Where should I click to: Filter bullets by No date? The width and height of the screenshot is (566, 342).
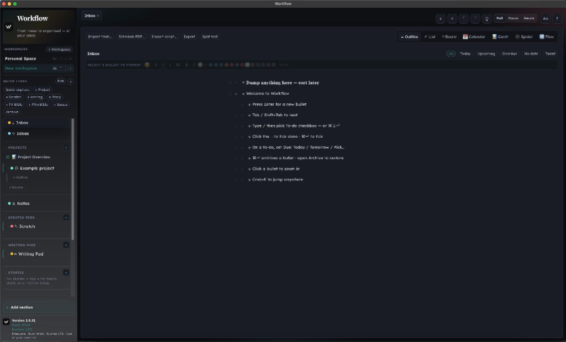coord(531,54)
